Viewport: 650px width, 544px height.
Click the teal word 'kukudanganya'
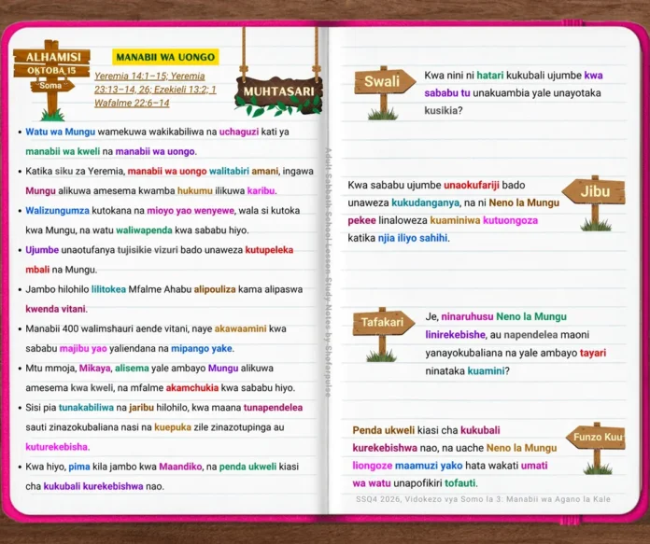pyautogui.click(x=425, y=202)
